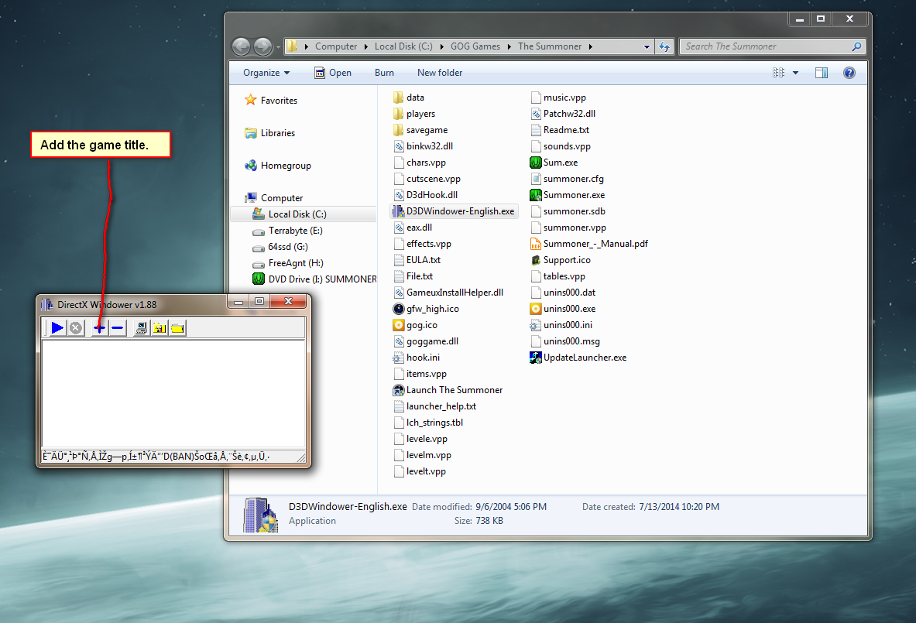
Task: Select the gog.ico file
Action: click(x=415, y=325)
